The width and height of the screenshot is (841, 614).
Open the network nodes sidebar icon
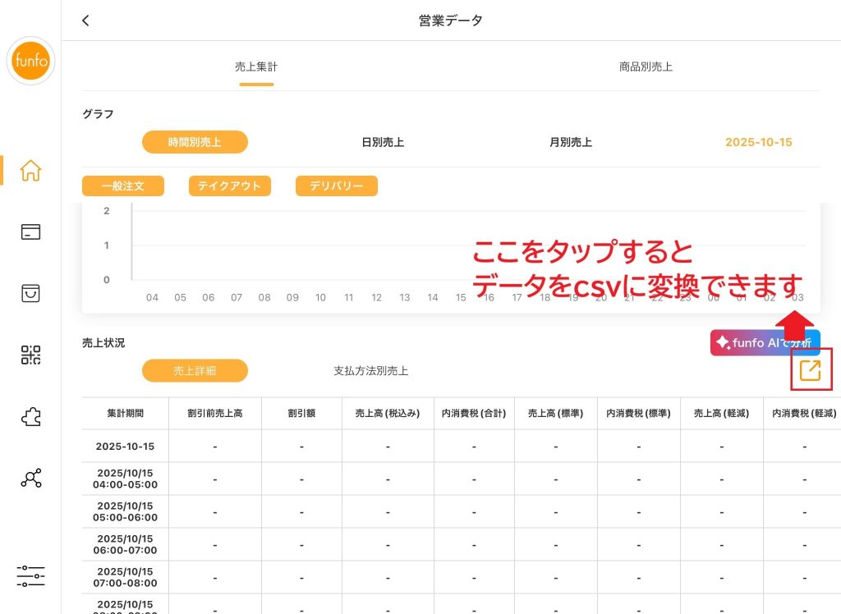tap(30, 479)
